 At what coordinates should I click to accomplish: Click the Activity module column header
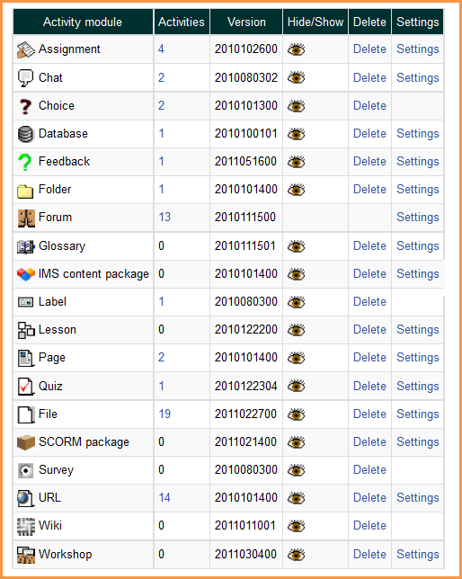(83, 22)
